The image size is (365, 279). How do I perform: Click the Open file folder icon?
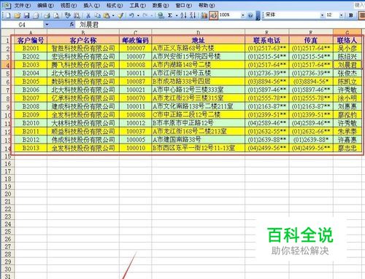18,15
